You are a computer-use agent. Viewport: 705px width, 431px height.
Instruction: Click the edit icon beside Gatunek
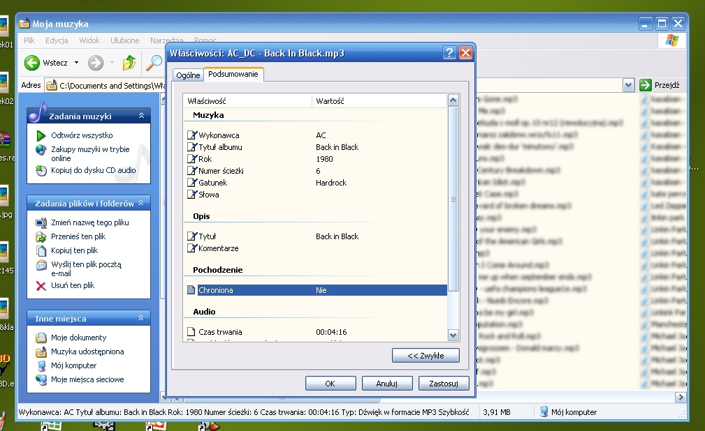click(x=192, y=182)
